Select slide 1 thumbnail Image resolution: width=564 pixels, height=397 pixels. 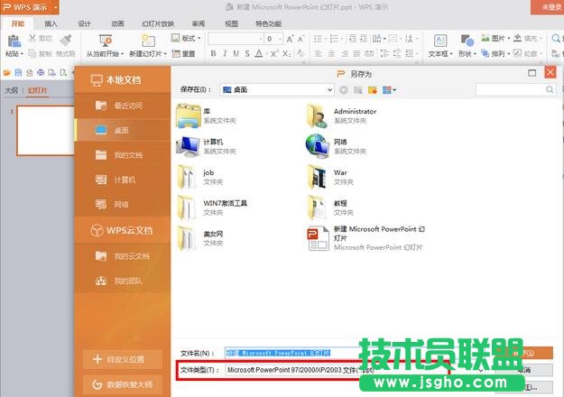46,130
